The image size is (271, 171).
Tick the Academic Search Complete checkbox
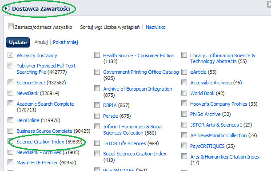10,103
